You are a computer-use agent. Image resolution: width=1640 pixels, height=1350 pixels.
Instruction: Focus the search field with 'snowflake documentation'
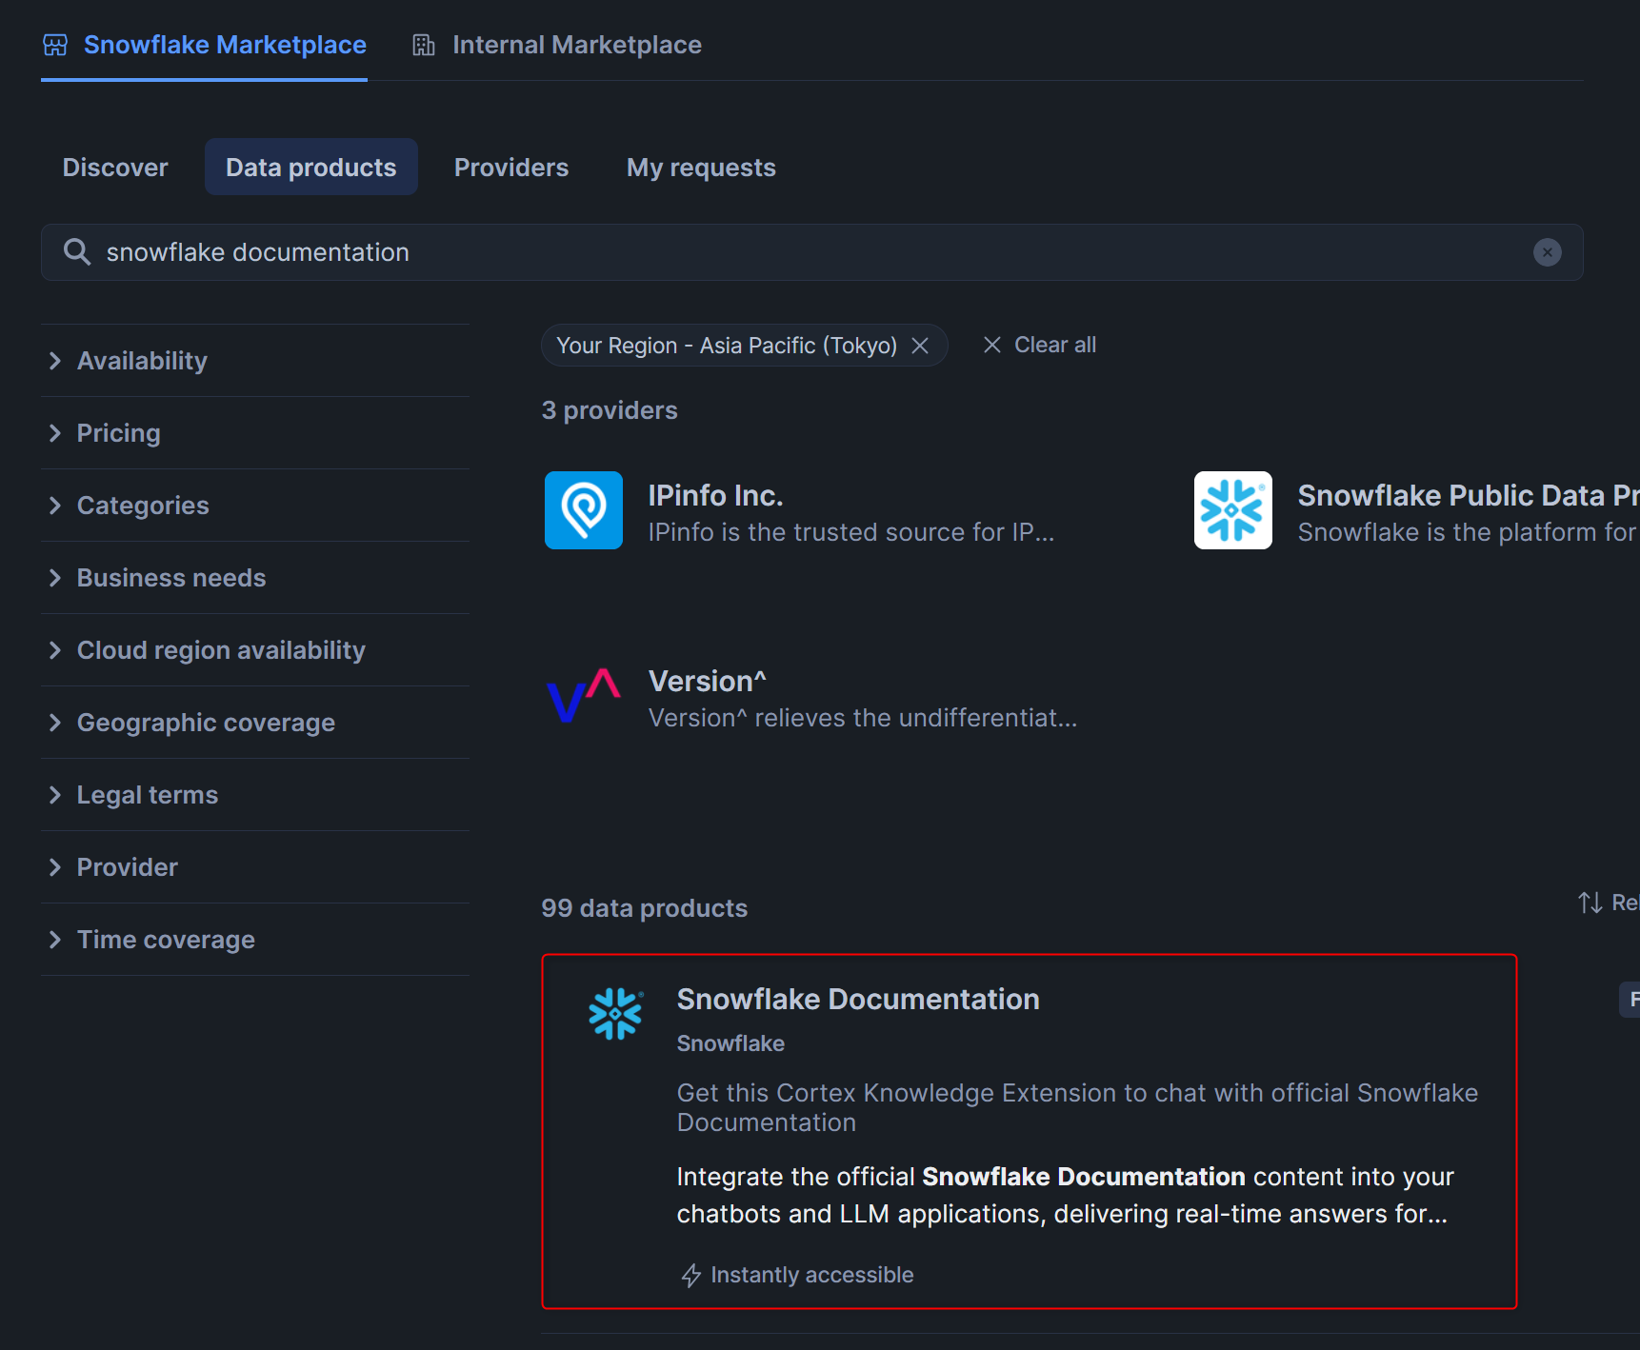point(811,252)
